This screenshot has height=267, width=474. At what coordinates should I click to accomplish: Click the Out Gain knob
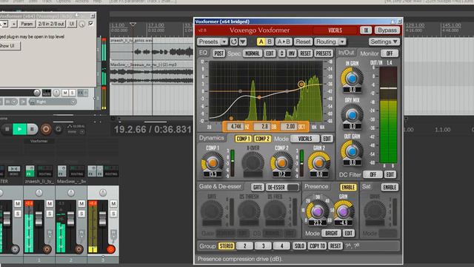pos(352,151)
